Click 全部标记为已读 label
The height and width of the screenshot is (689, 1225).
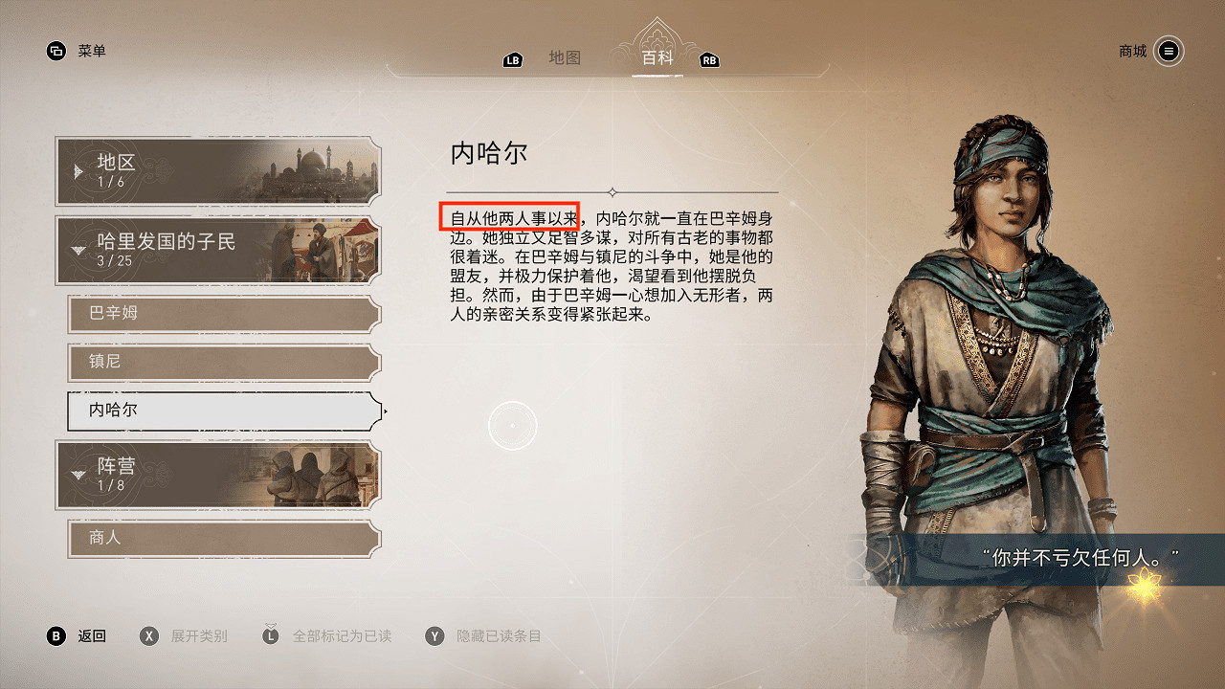pos(342,636)
